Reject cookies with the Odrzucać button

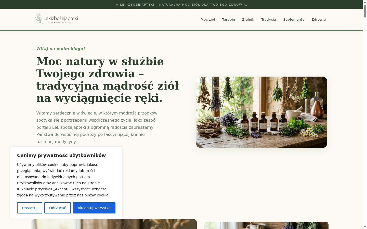[x=58, y=208]
